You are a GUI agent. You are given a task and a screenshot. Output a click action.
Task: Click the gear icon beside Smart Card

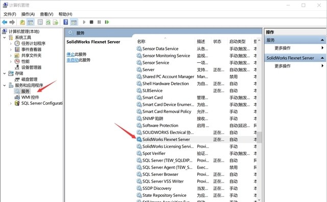[x=139, y=98]
